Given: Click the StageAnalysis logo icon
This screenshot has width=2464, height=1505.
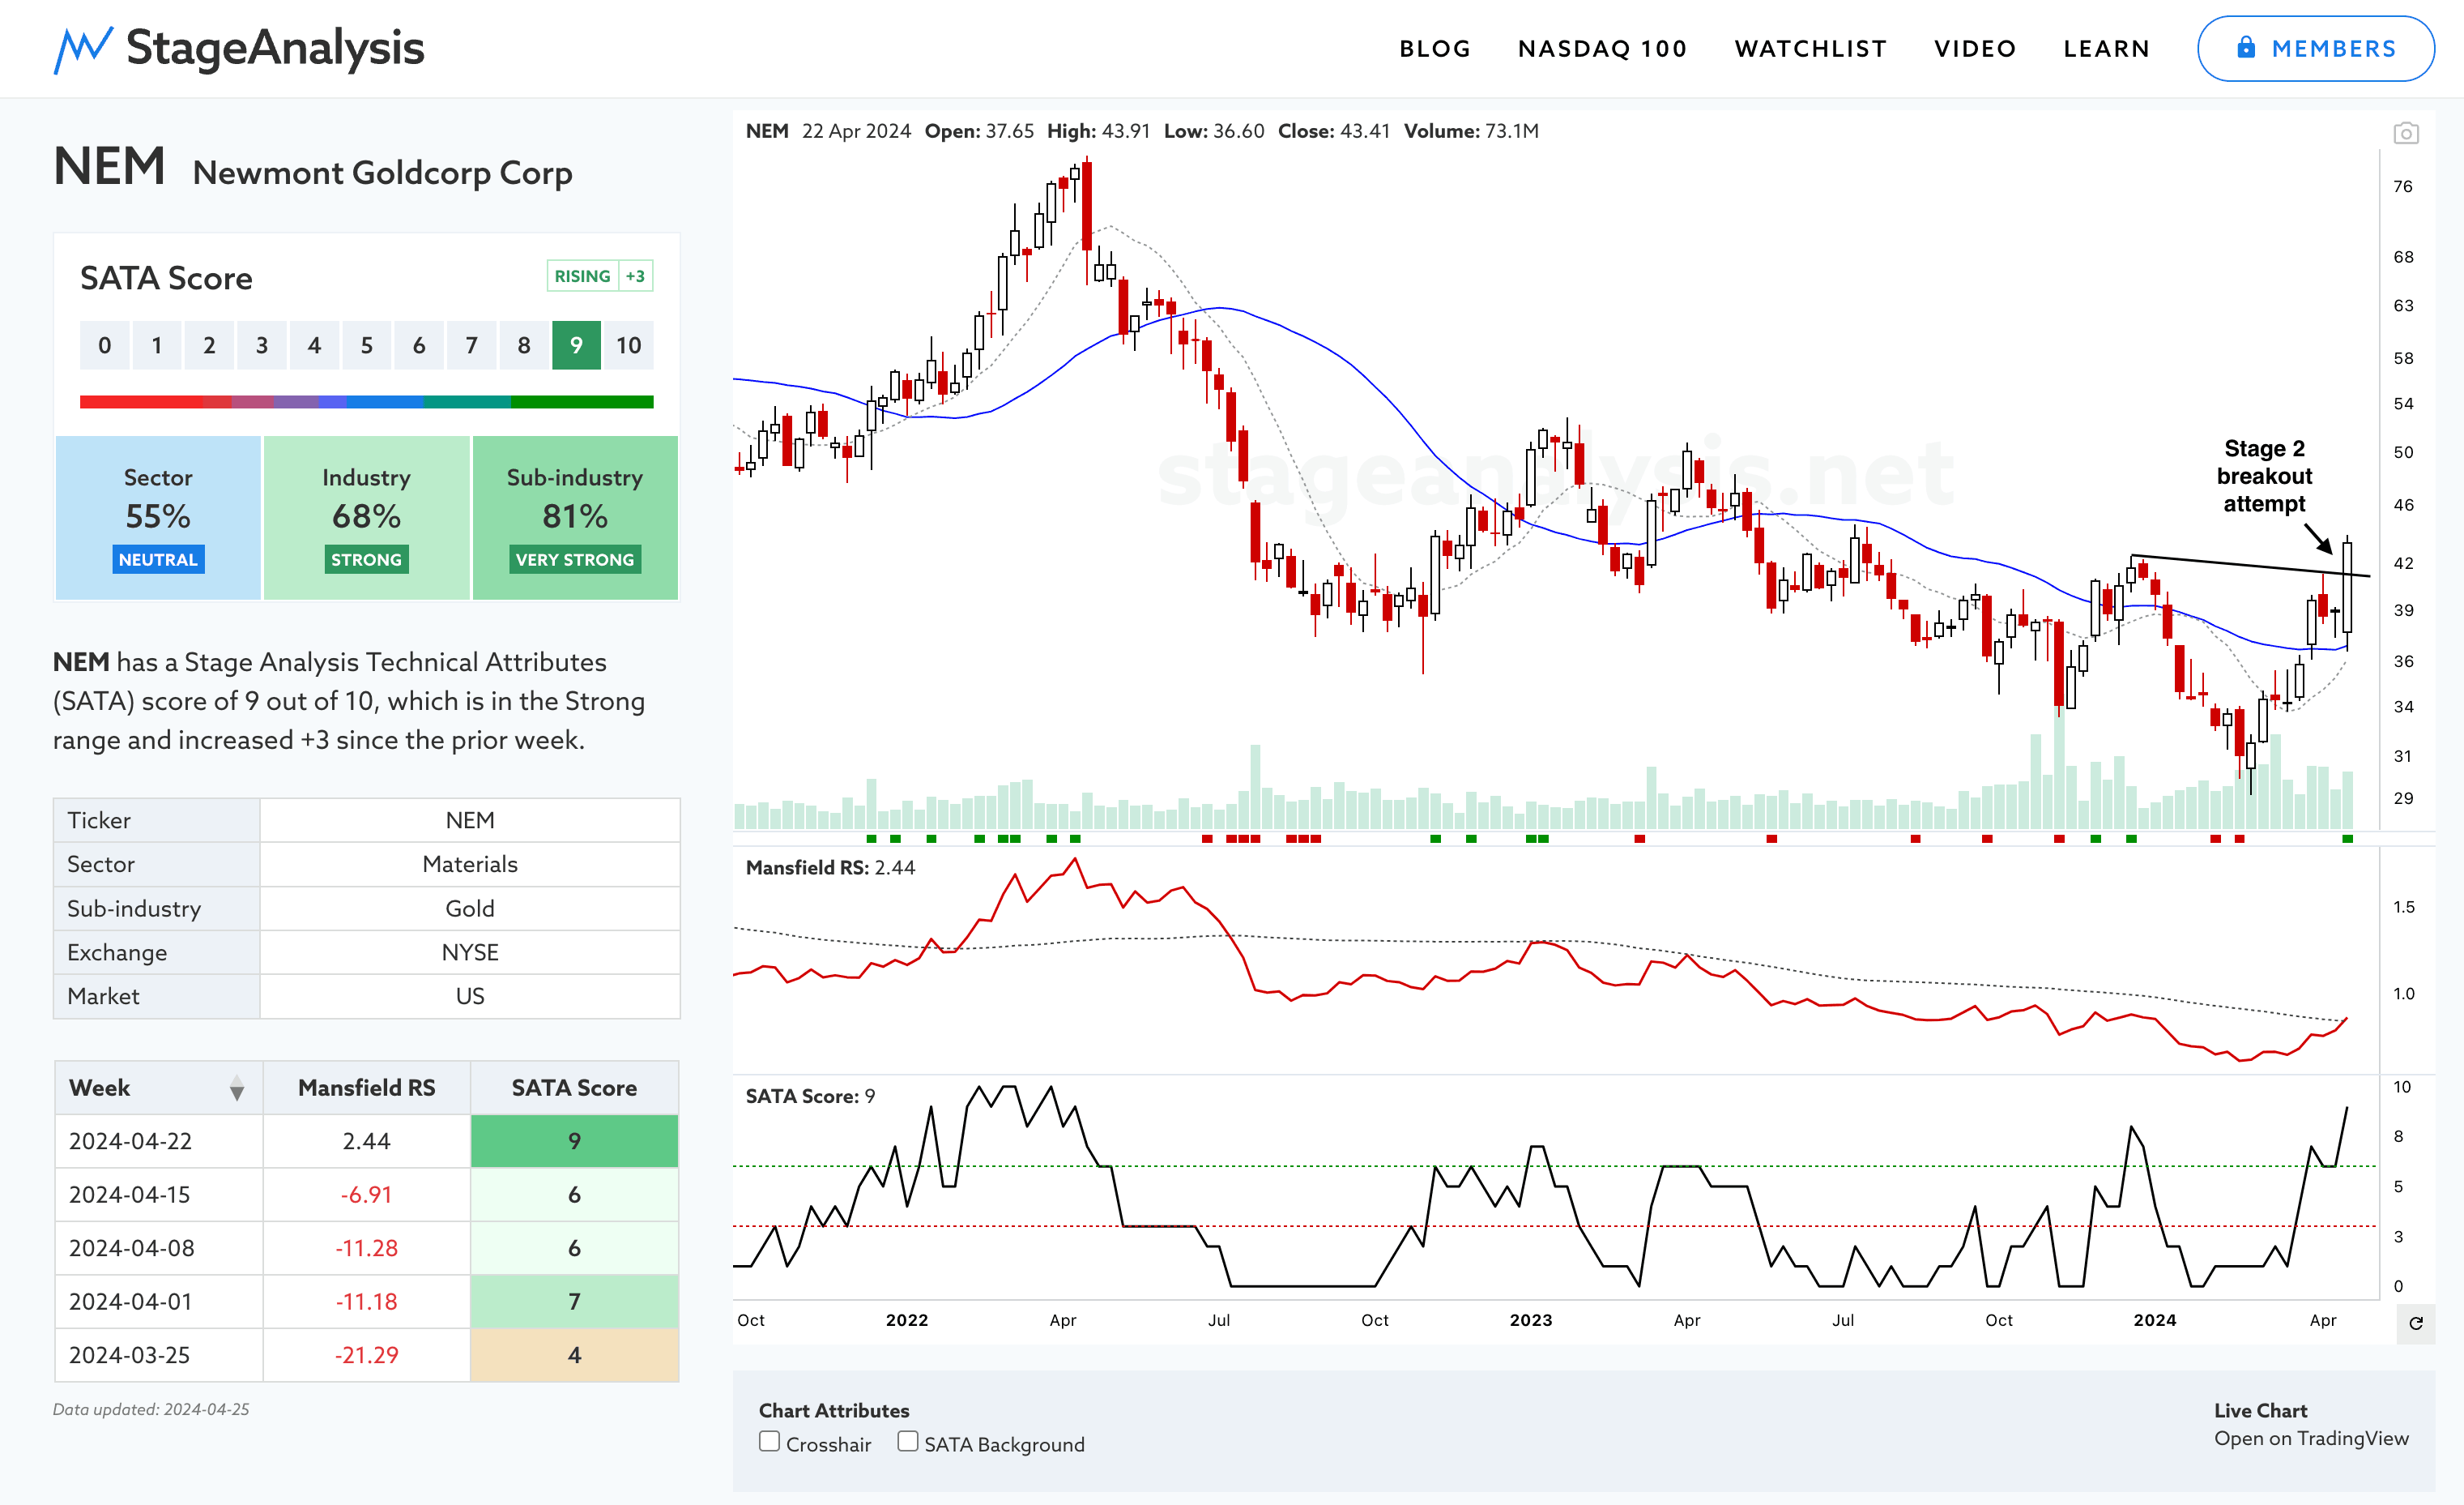Looking at the screenshot, I should (x=83, y=50).
